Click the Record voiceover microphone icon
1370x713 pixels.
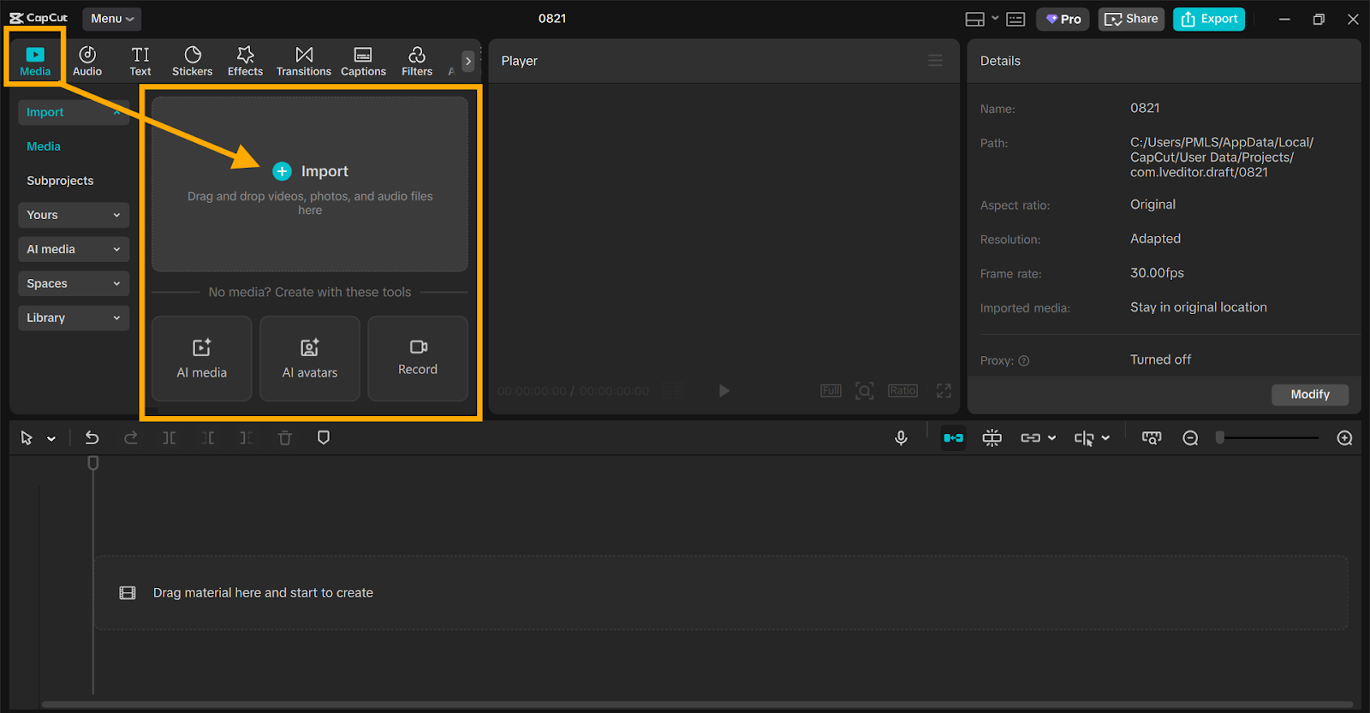click(x=901, y=438)
